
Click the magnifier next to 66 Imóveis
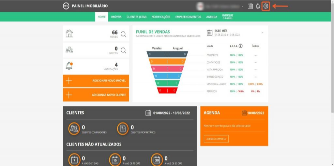coord(123,34)
